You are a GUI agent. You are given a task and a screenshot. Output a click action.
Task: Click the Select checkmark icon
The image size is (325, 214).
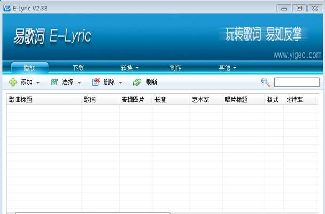pos(55,82)
